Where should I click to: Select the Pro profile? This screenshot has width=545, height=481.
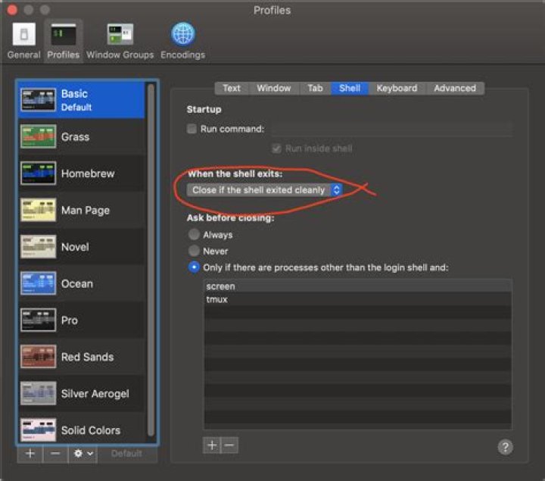pos(82,320)
